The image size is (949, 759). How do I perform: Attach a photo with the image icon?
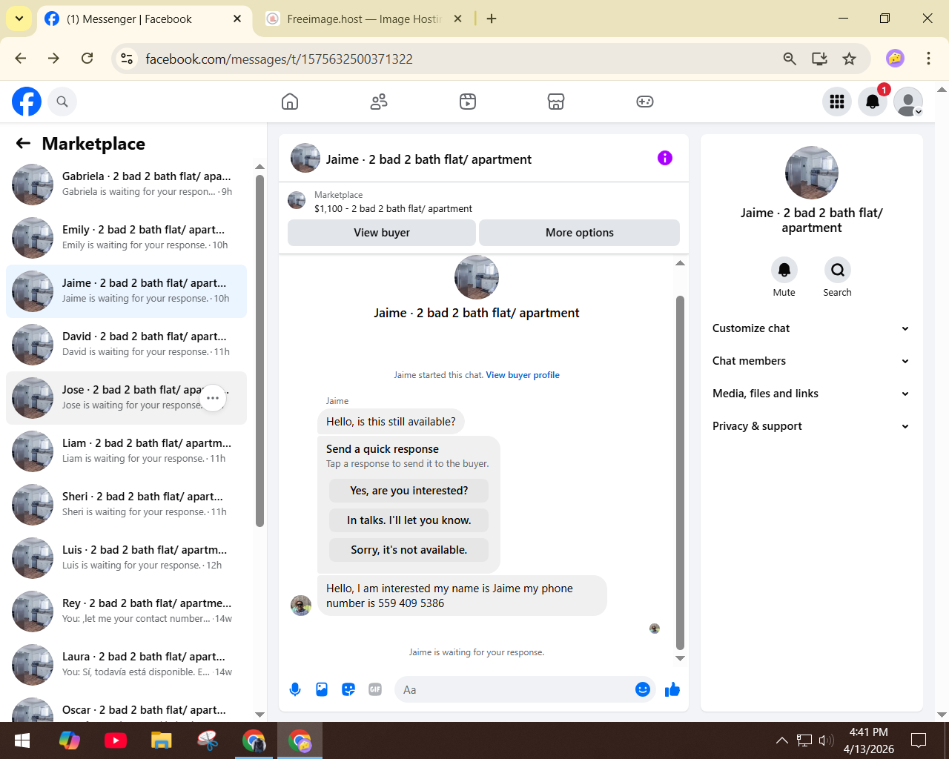tap(322, 690)
